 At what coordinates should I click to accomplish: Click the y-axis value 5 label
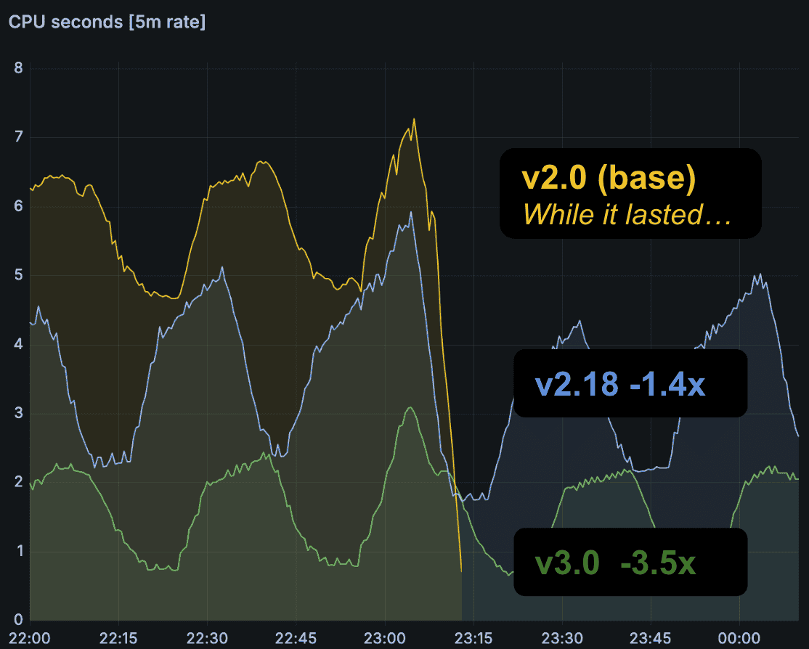[18, 276]
